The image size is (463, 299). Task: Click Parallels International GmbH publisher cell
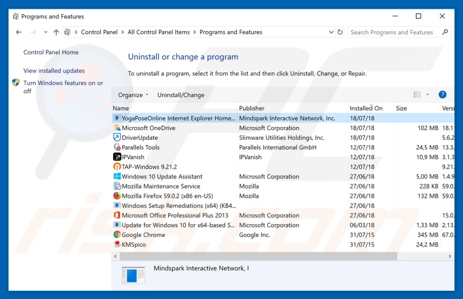click(278, 147)
